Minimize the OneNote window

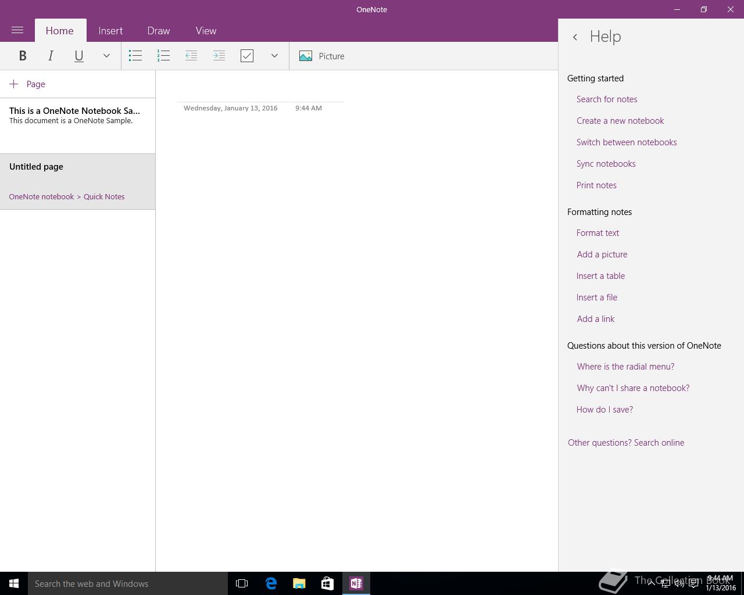(x=677, y=9)
